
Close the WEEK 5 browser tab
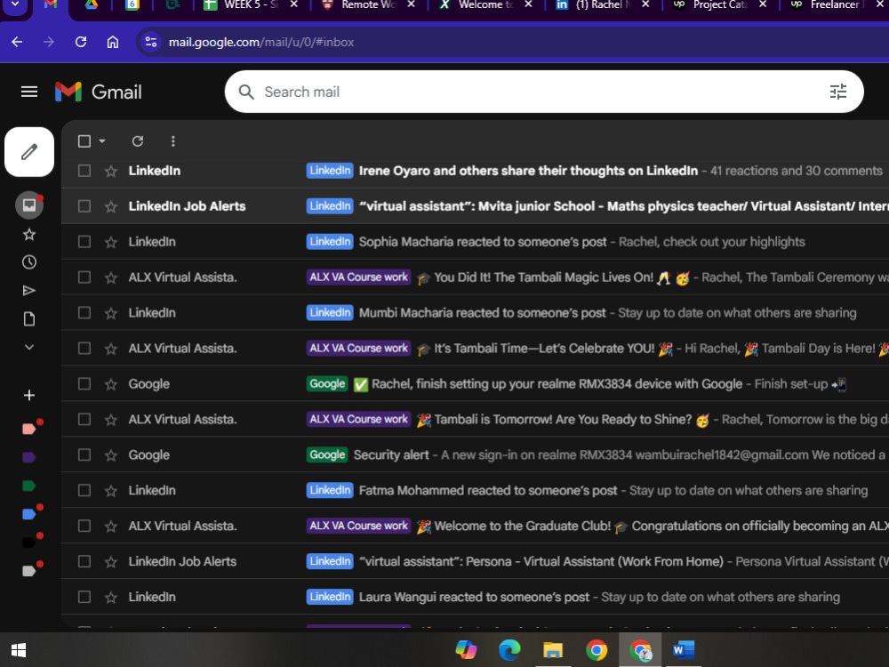click(293, 4)
